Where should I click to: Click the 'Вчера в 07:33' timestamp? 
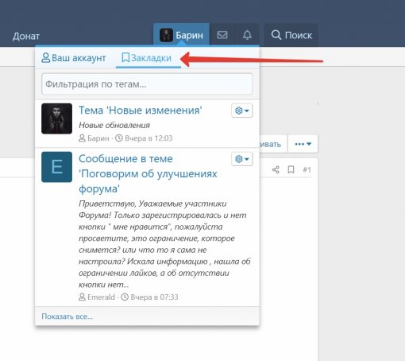(154, 297)
